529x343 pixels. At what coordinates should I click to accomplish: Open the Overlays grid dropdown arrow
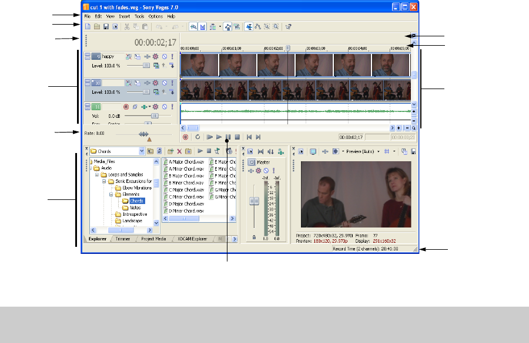394,151
